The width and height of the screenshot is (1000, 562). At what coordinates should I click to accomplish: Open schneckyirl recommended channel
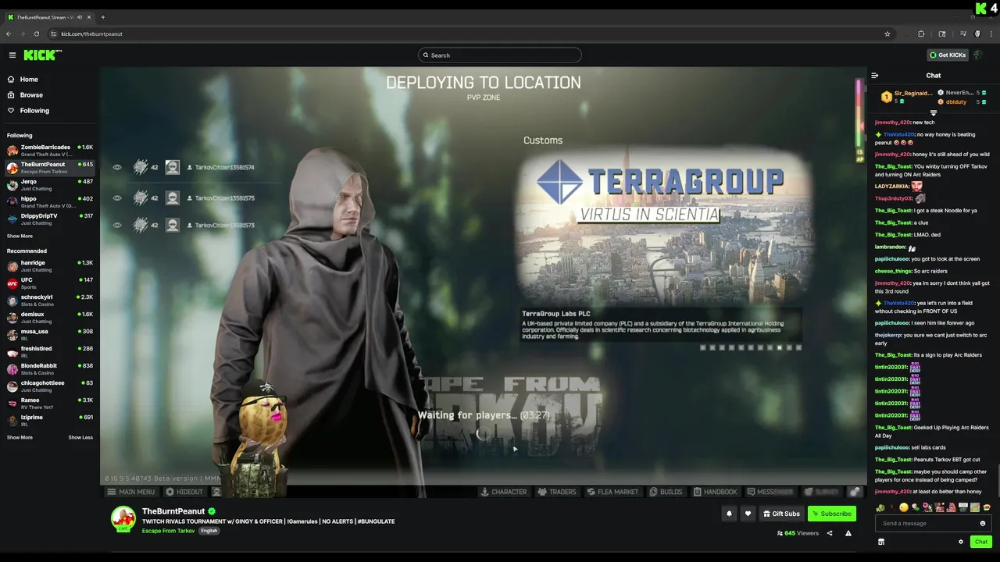[x=50, y=301]
